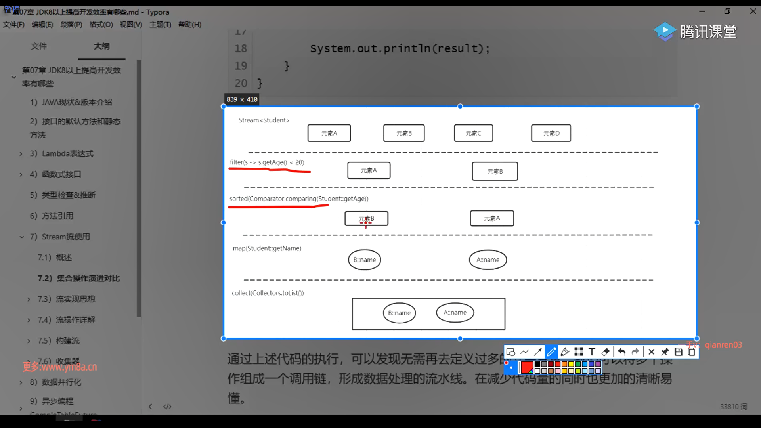Pick the yellow color swatch
Screen dimensions: 761x428
571,364
